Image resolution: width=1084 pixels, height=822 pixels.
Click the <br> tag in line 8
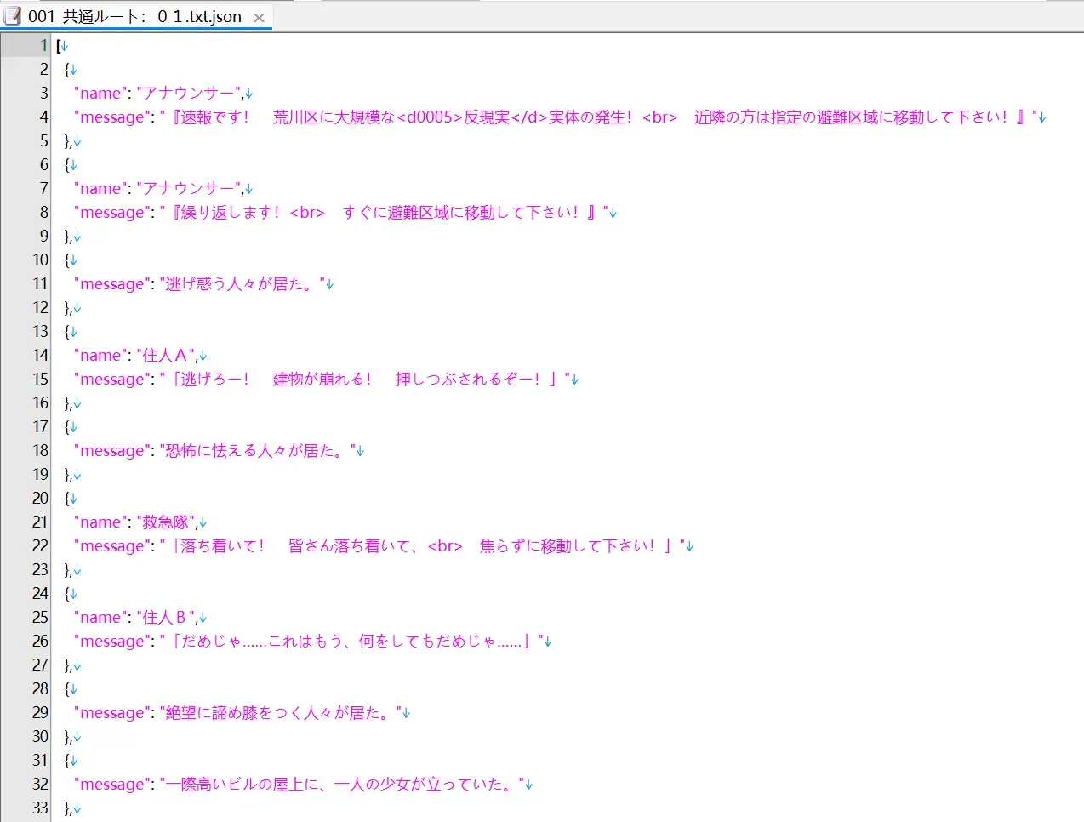pyautogui.click(x=307, y=213)
